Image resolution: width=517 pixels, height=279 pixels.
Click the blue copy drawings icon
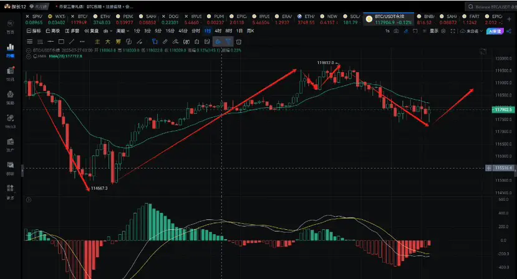(155, 42)
